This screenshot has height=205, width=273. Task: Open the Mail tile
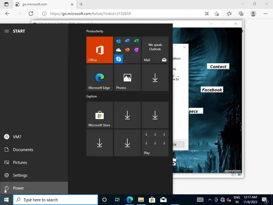[155, 50]
